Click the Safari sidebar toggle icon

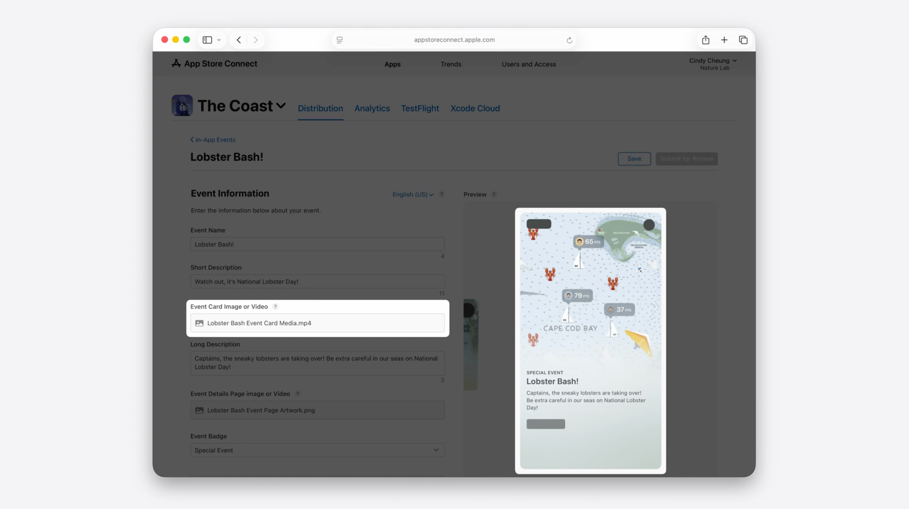207,40
